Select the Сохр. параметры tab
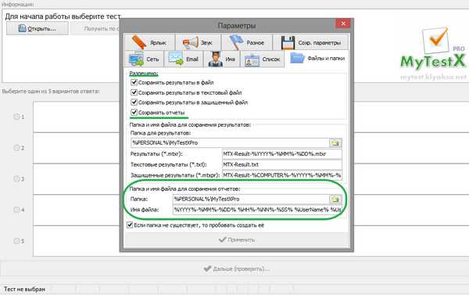 (311, 42)
